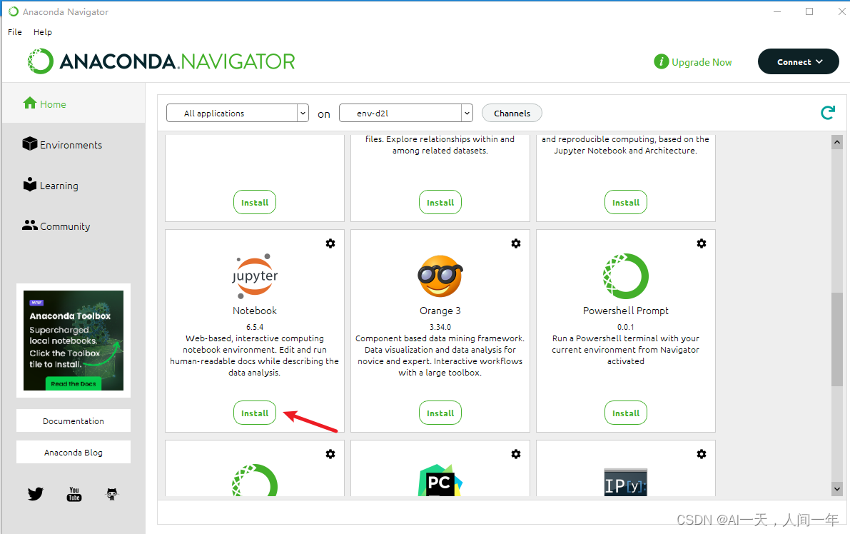Screen dimensions: 850x534
Task: Open settings gear on Jupyter Notebook tile
Action: pyautogui.click(x=330, y=243)
